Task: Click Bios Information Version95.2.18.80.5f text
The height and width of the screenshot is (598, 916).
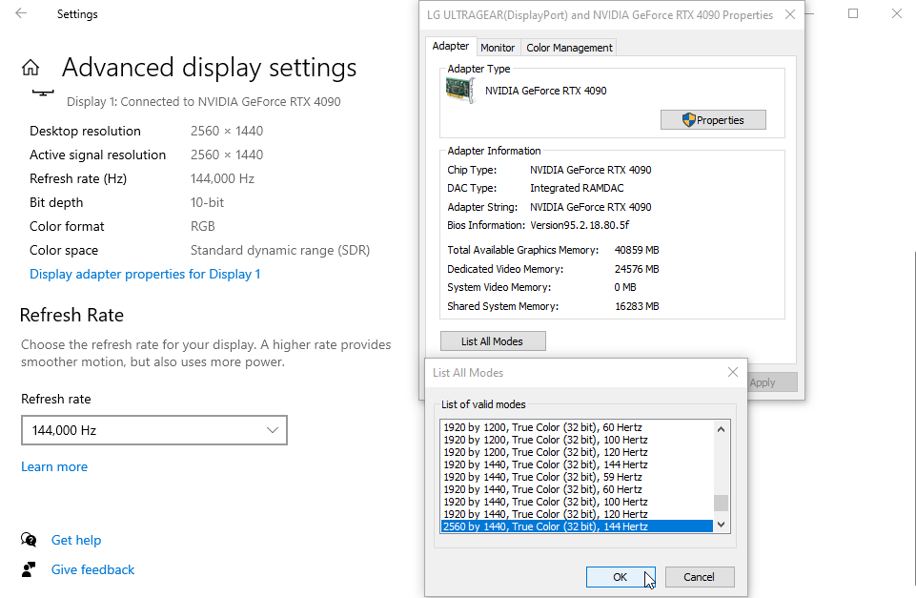Action: (580, 225)
